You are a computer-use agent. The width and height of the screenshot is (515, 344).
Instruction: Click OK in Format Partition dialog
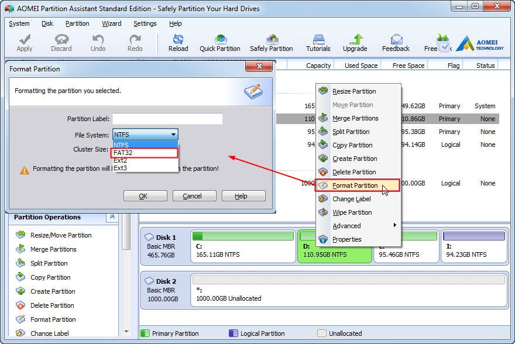pyautogui.click(x=145, y=196)
